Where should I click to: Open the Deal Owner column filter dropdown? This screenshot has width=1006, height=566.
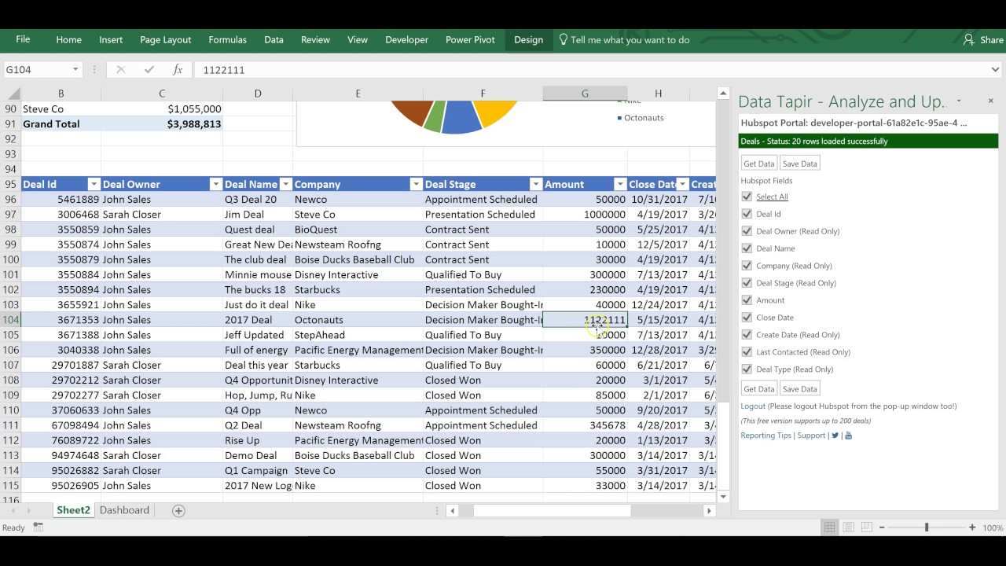215,185
